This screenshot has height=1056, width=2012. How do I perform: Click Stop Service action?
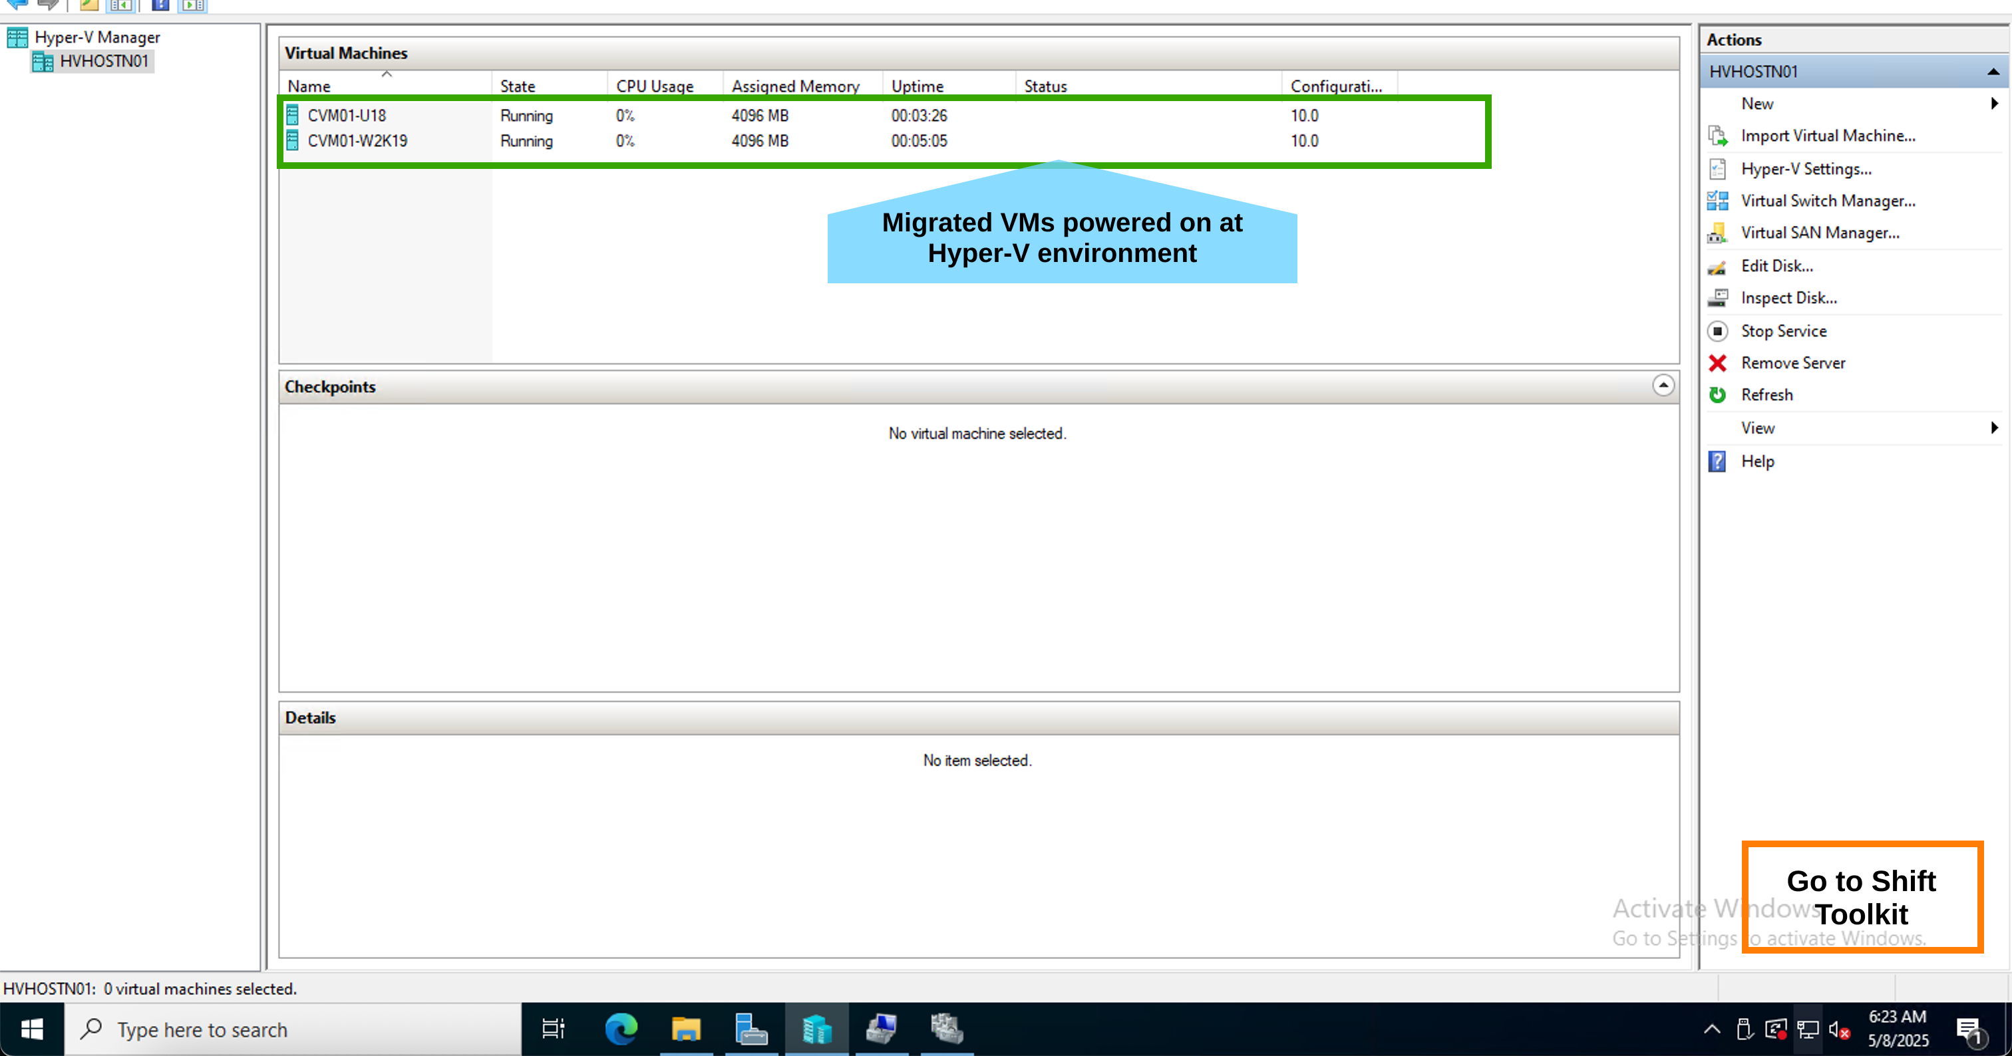(x=1784, y=331)
